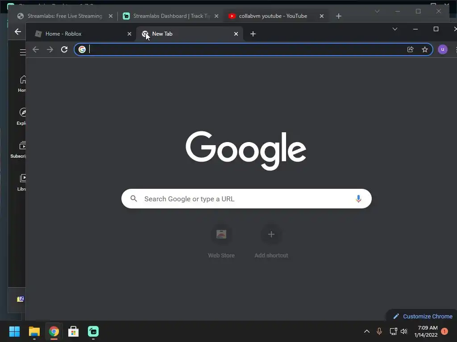Open YouTube Explore in background sidebar
This screenshot has width=457, height=342.
[21, 117]
